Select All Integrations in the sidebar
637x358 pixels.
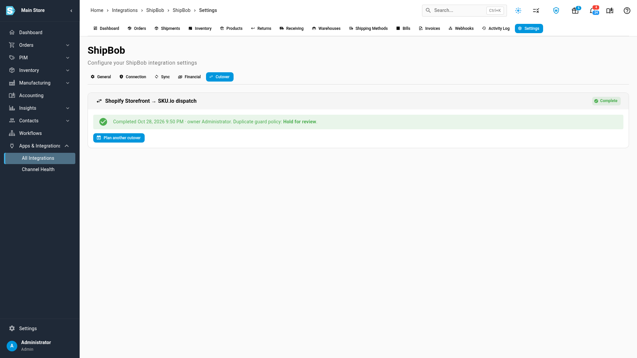click(x=40, y=158)
